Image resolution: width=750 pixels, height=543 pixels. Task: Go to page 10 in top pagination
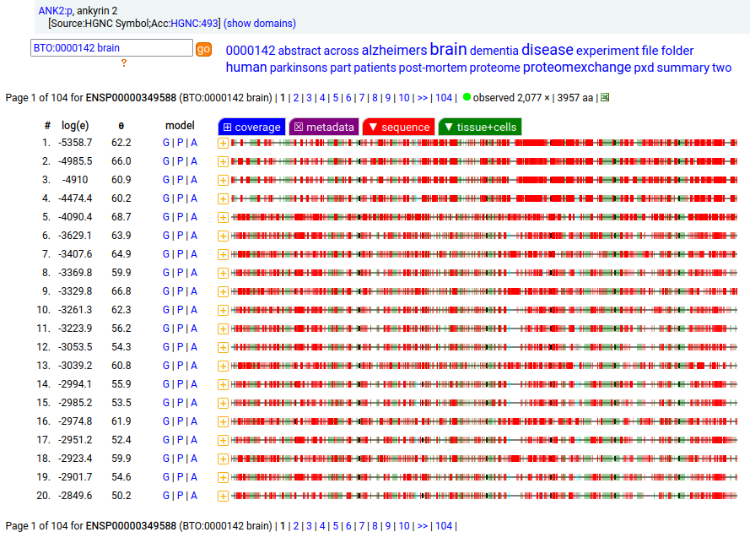click(404, 98)
